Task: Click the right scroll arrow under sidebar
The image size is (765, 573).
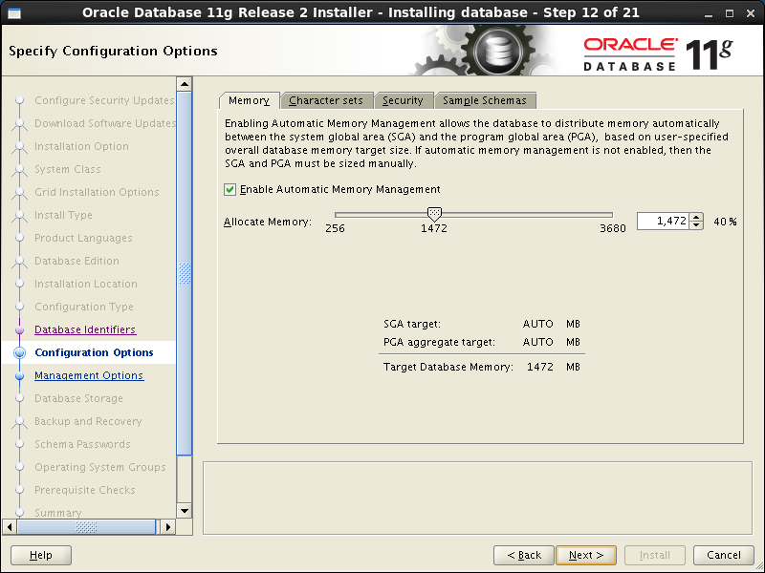Action: pos(168,526)
